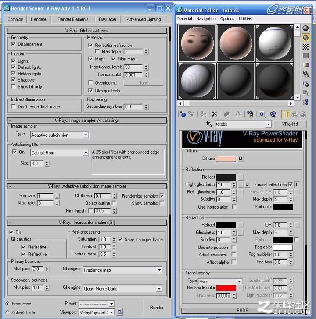Increase Primary bounces Multiplier spinner
316x319 pixels.
coord(47,268)
